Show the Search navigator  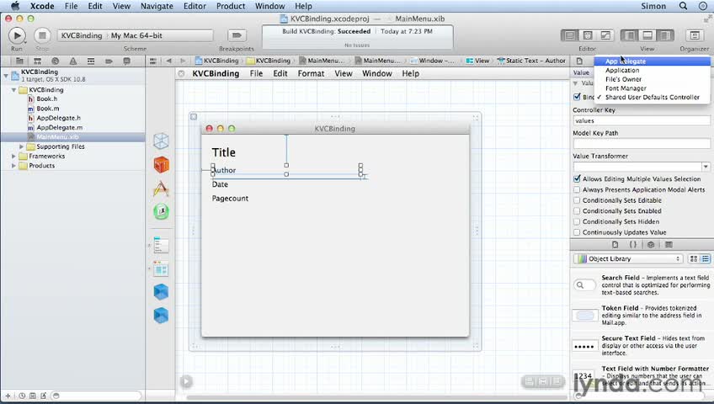click(55, 61)
